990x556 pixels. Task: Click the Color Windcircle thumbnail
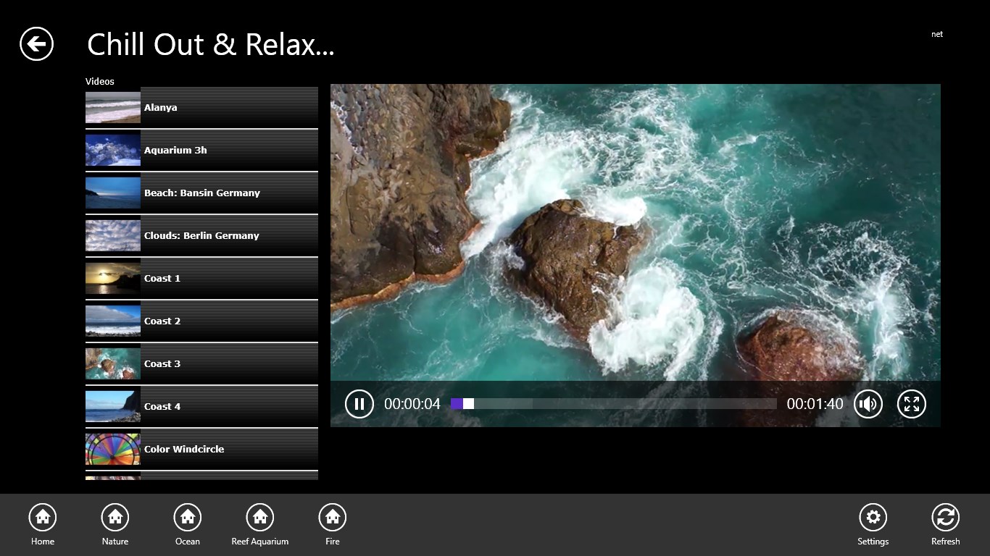tap(113, 449)
